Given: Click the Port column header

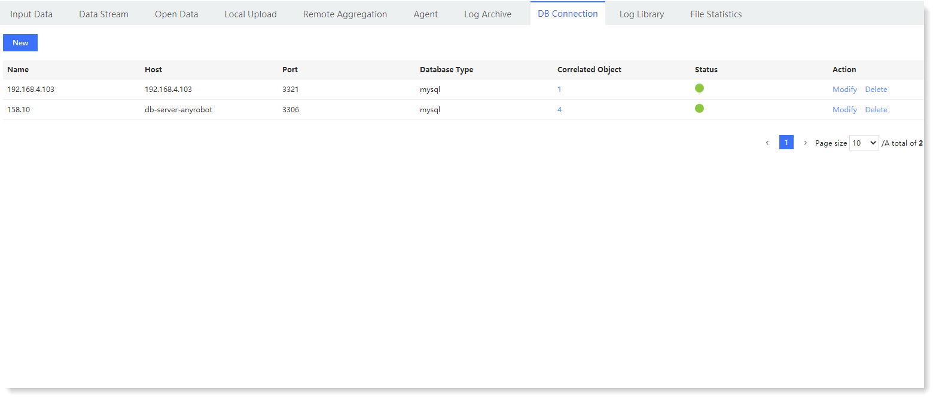Looking at the screenshot, I should [290, 70].
